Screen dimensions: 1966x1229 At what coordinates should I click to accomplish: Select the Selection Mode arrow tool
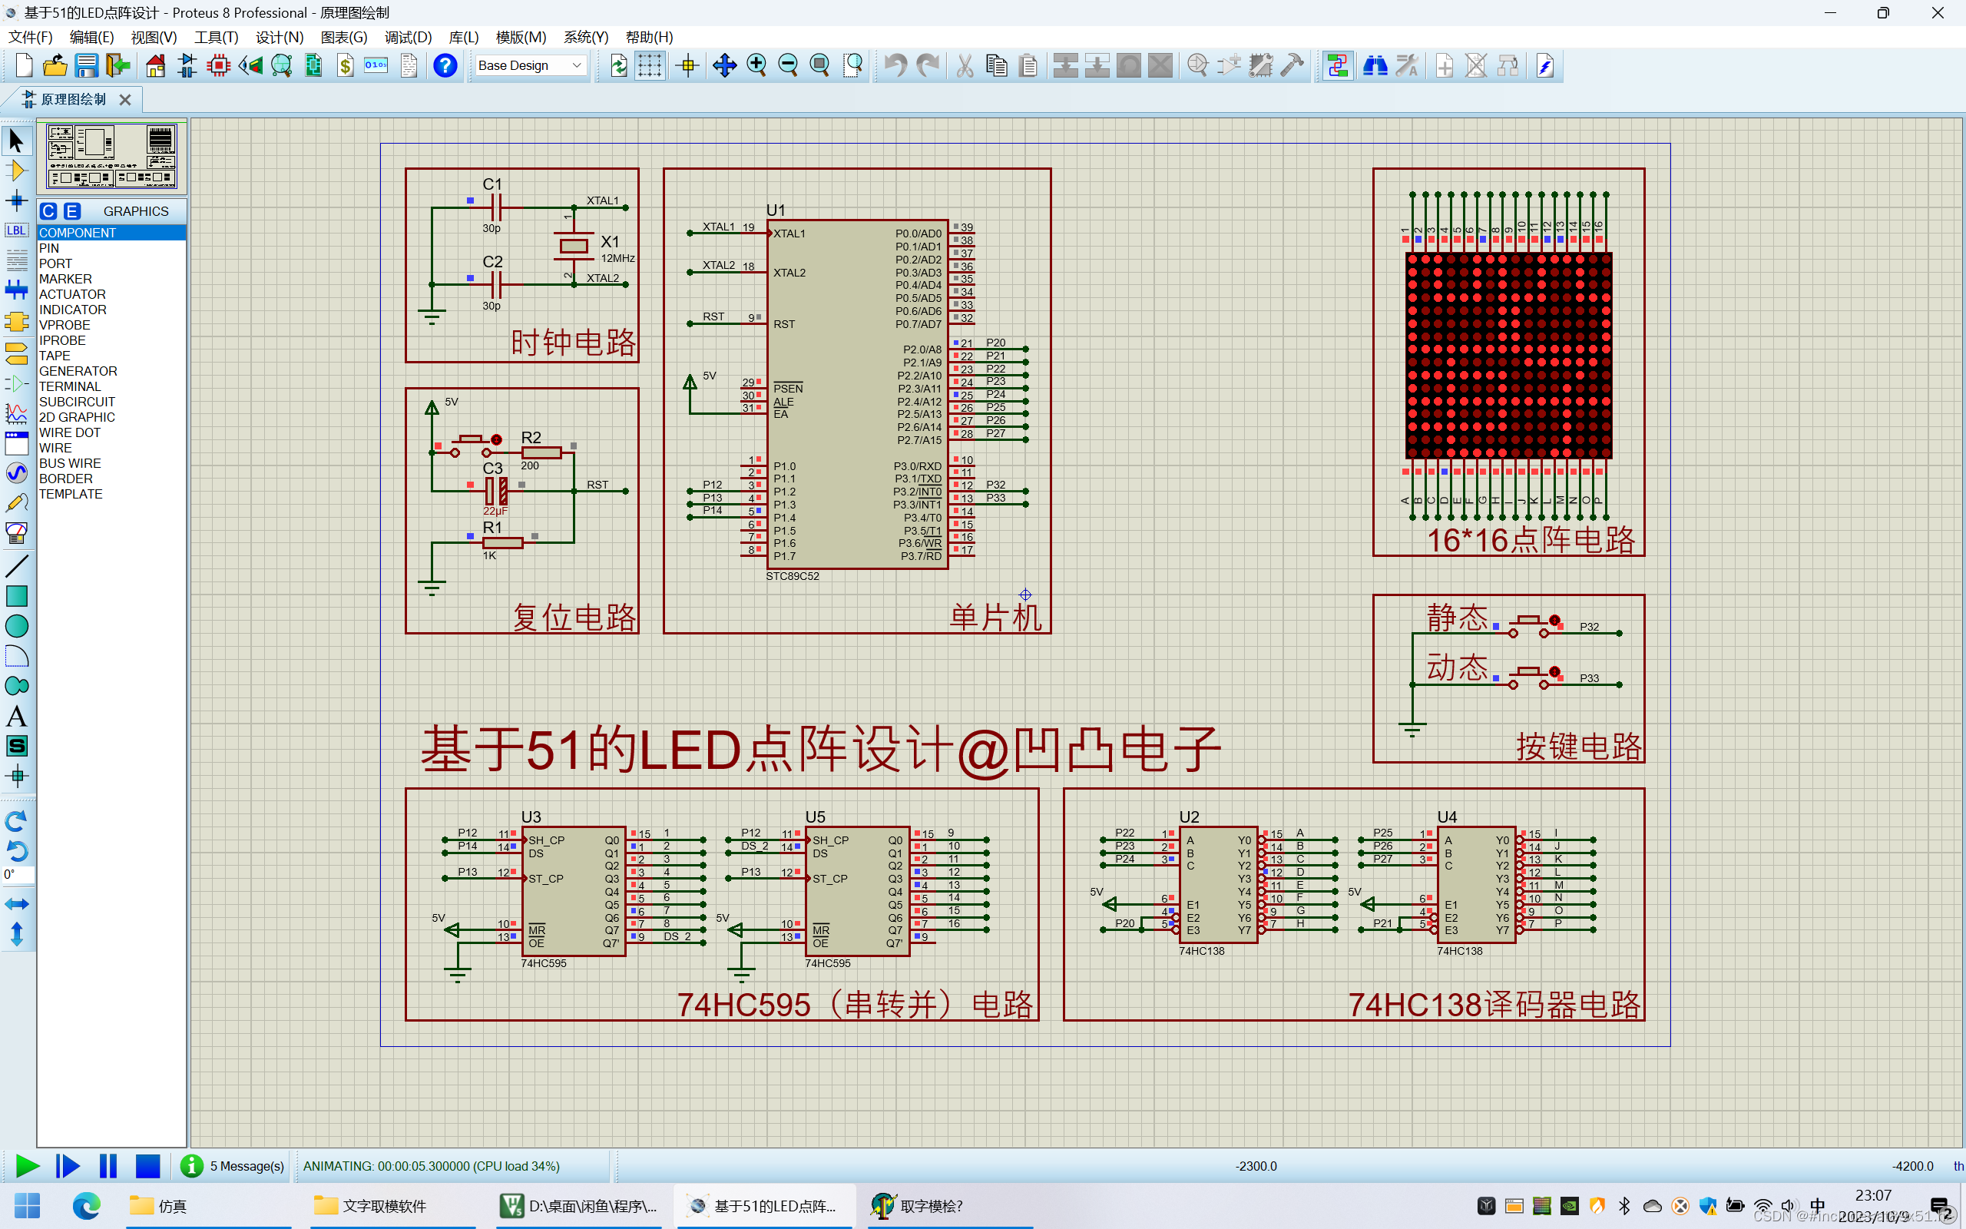tap(16, 141)
